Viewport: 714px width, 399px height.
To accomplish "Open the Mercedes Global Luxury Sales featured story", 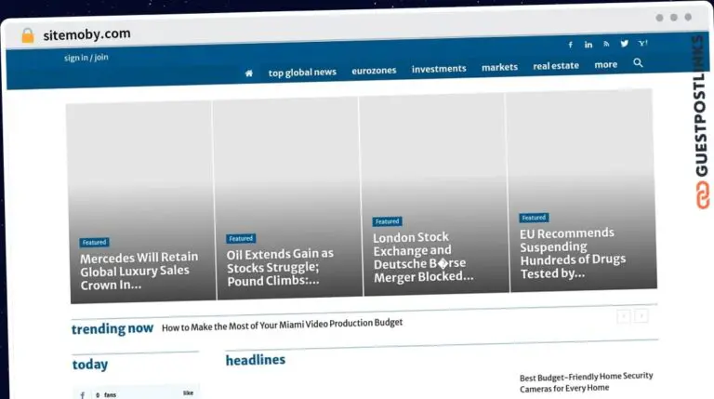I will coord(139,271).
